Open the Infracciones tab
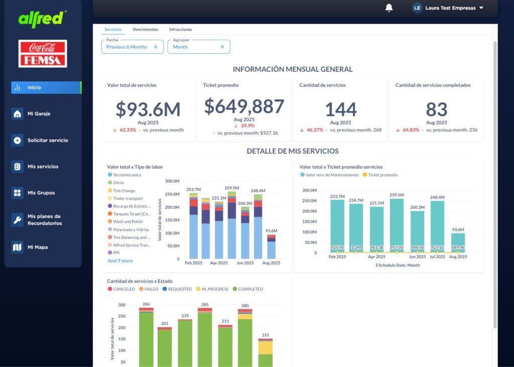Viewport: 514px width, 367px height. 180,30
